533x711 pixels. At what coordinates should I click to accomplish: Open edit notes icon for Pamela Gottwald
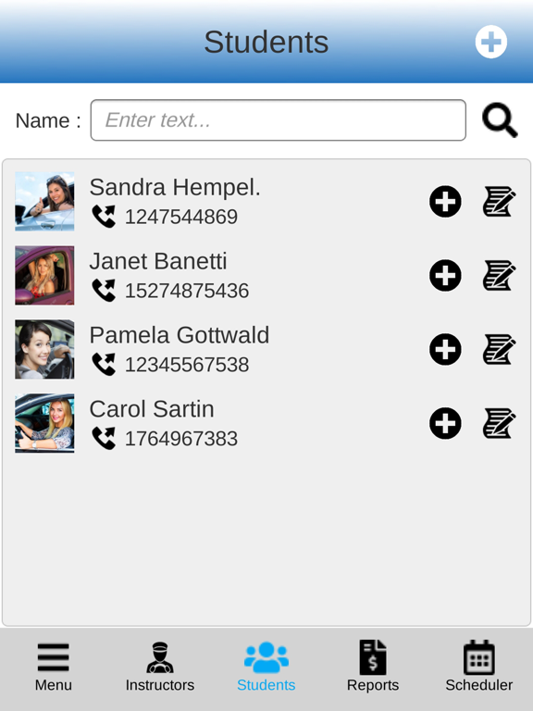coord(499,349)
